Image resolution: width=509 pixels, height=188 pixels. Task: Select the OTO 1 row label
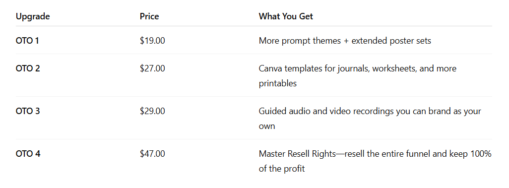(x=27, y=41)
